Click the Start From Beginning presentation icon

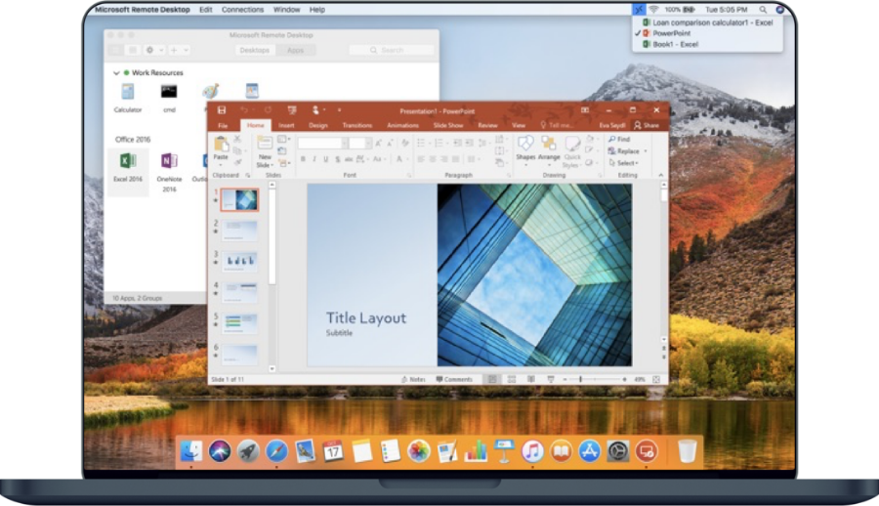291,110
